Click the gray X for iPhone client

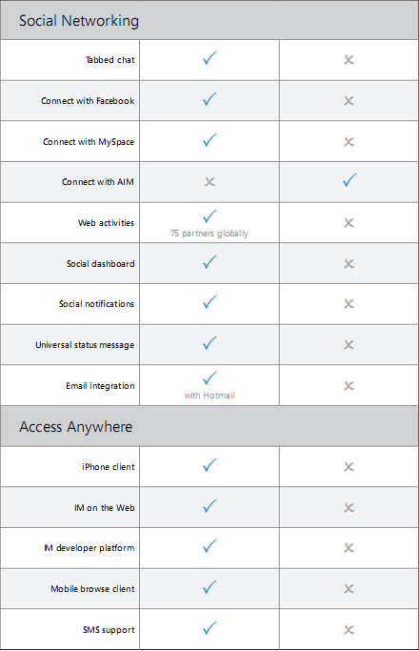[x=349, y=467]
